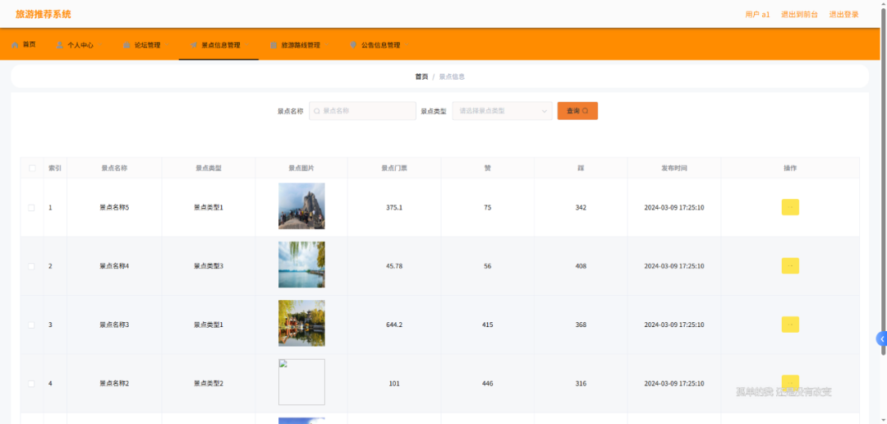Screen dimensions: 887x424
Task: Click the 退出登录 link
Action: (x=844, y=15)
